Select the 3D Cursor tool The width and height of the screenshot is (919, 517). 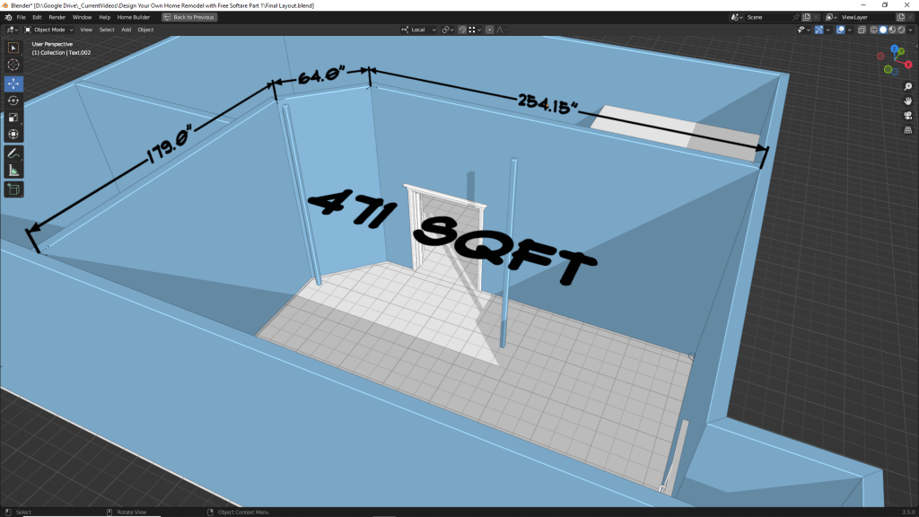click(x=13, y=65)
